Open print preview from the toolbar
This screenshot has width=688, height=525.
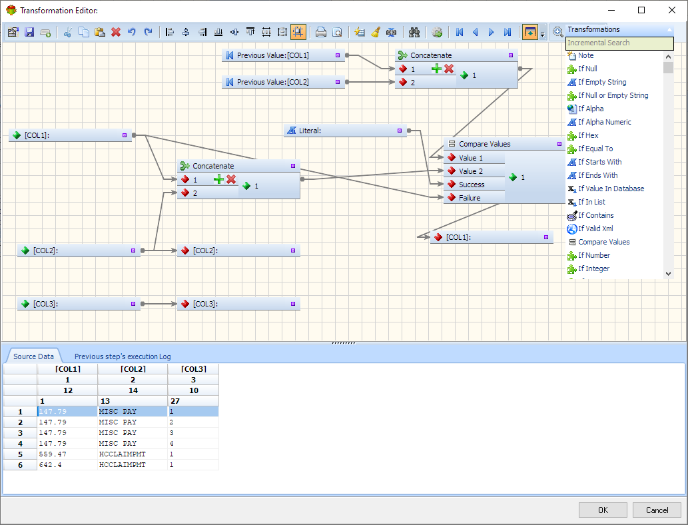pyautogui.click(x=337, y=32)
